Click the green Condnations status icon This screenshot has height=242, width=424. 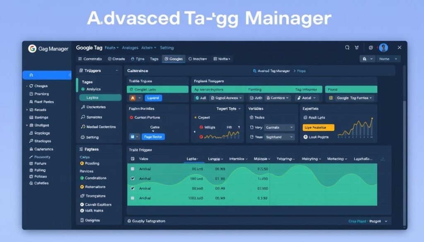(82, 178)
